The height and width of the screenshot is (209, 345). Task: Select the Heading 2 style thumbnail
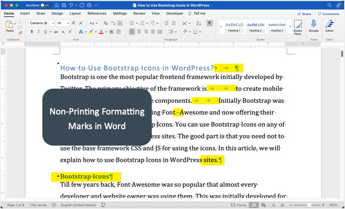(255, 27)
